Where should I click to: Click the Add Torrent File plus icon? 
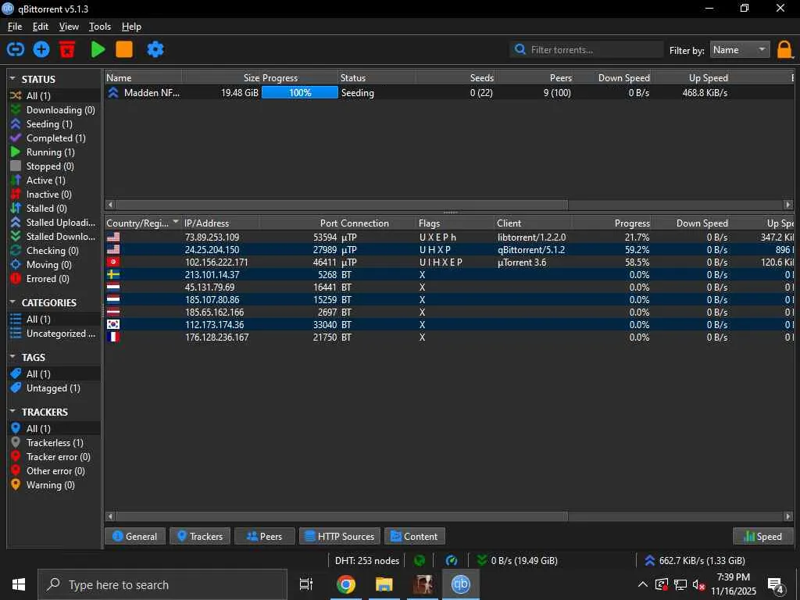click(41, 49)
